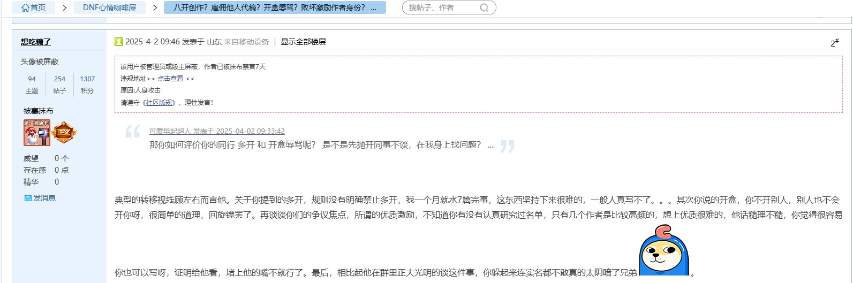
Task: Click the home icon in the breadcrumb
Action: (x=25, y=7)
